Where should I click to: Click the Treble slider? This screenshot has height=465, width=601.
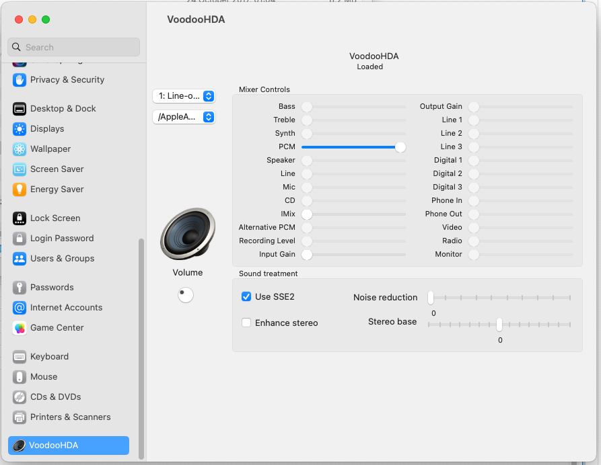coord(353,120)
